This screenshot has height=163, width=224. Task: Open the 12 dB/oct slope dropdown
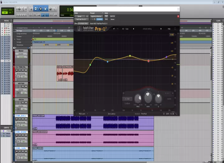(x=127, y=103)
